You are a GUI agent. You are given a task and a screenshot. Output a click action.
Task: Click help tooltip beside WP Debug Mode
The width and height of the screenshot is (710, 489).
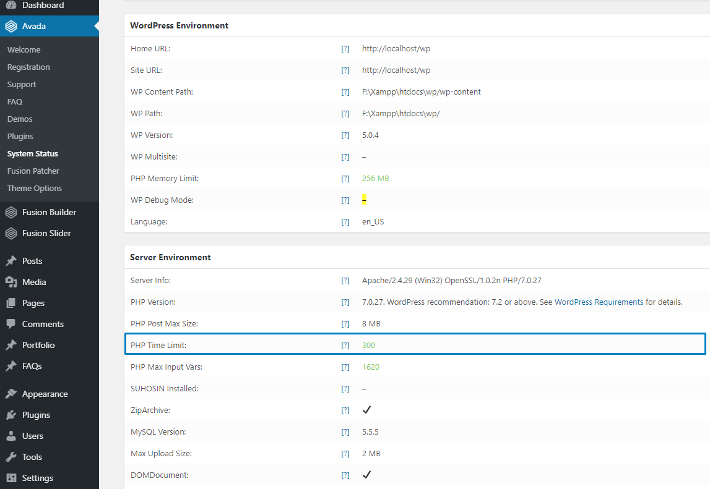345,200
